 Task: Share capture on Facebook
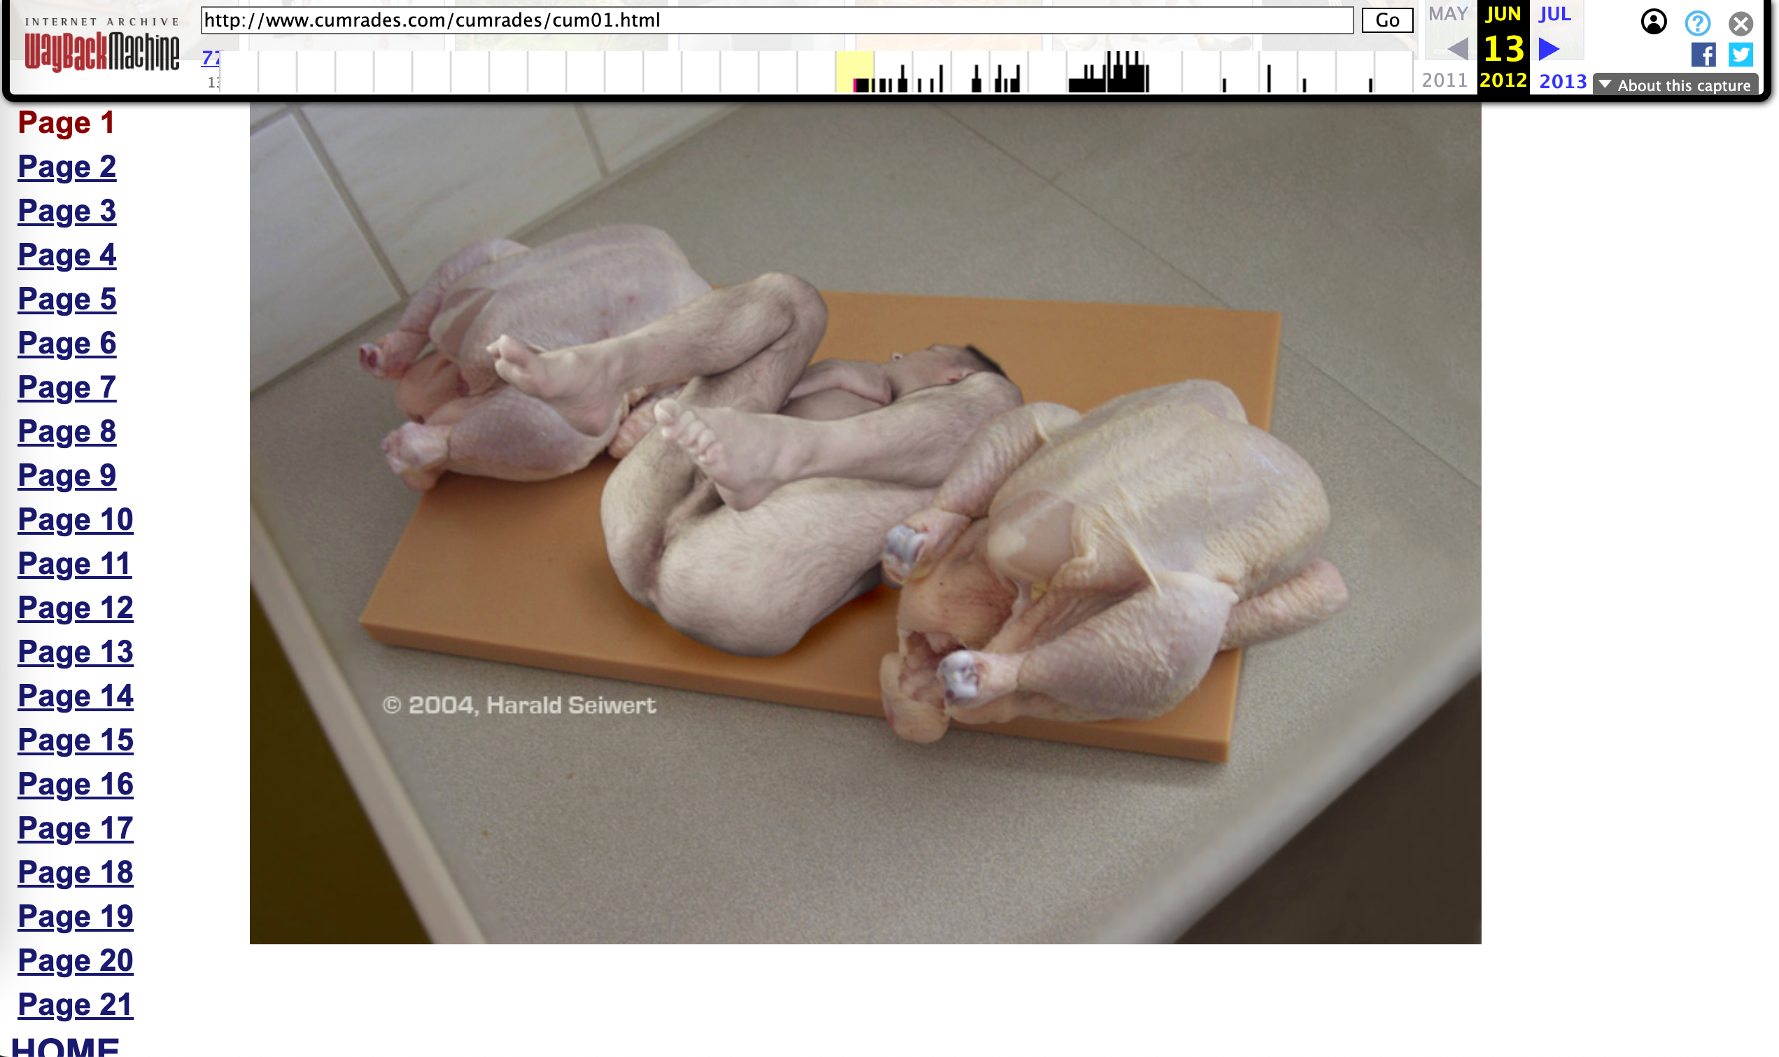[1703, 55]
